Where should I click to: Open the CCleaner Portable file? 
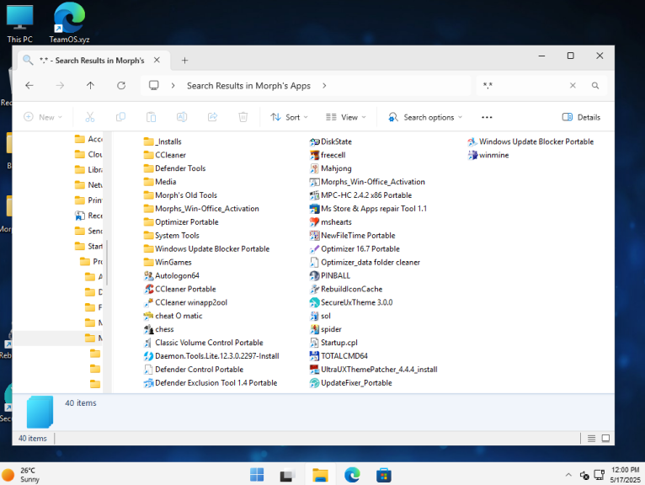179,289
